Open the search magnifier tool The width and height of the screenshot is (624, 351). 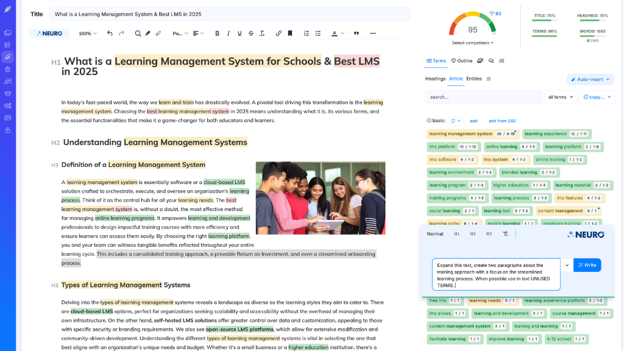[x=138, y=34]
